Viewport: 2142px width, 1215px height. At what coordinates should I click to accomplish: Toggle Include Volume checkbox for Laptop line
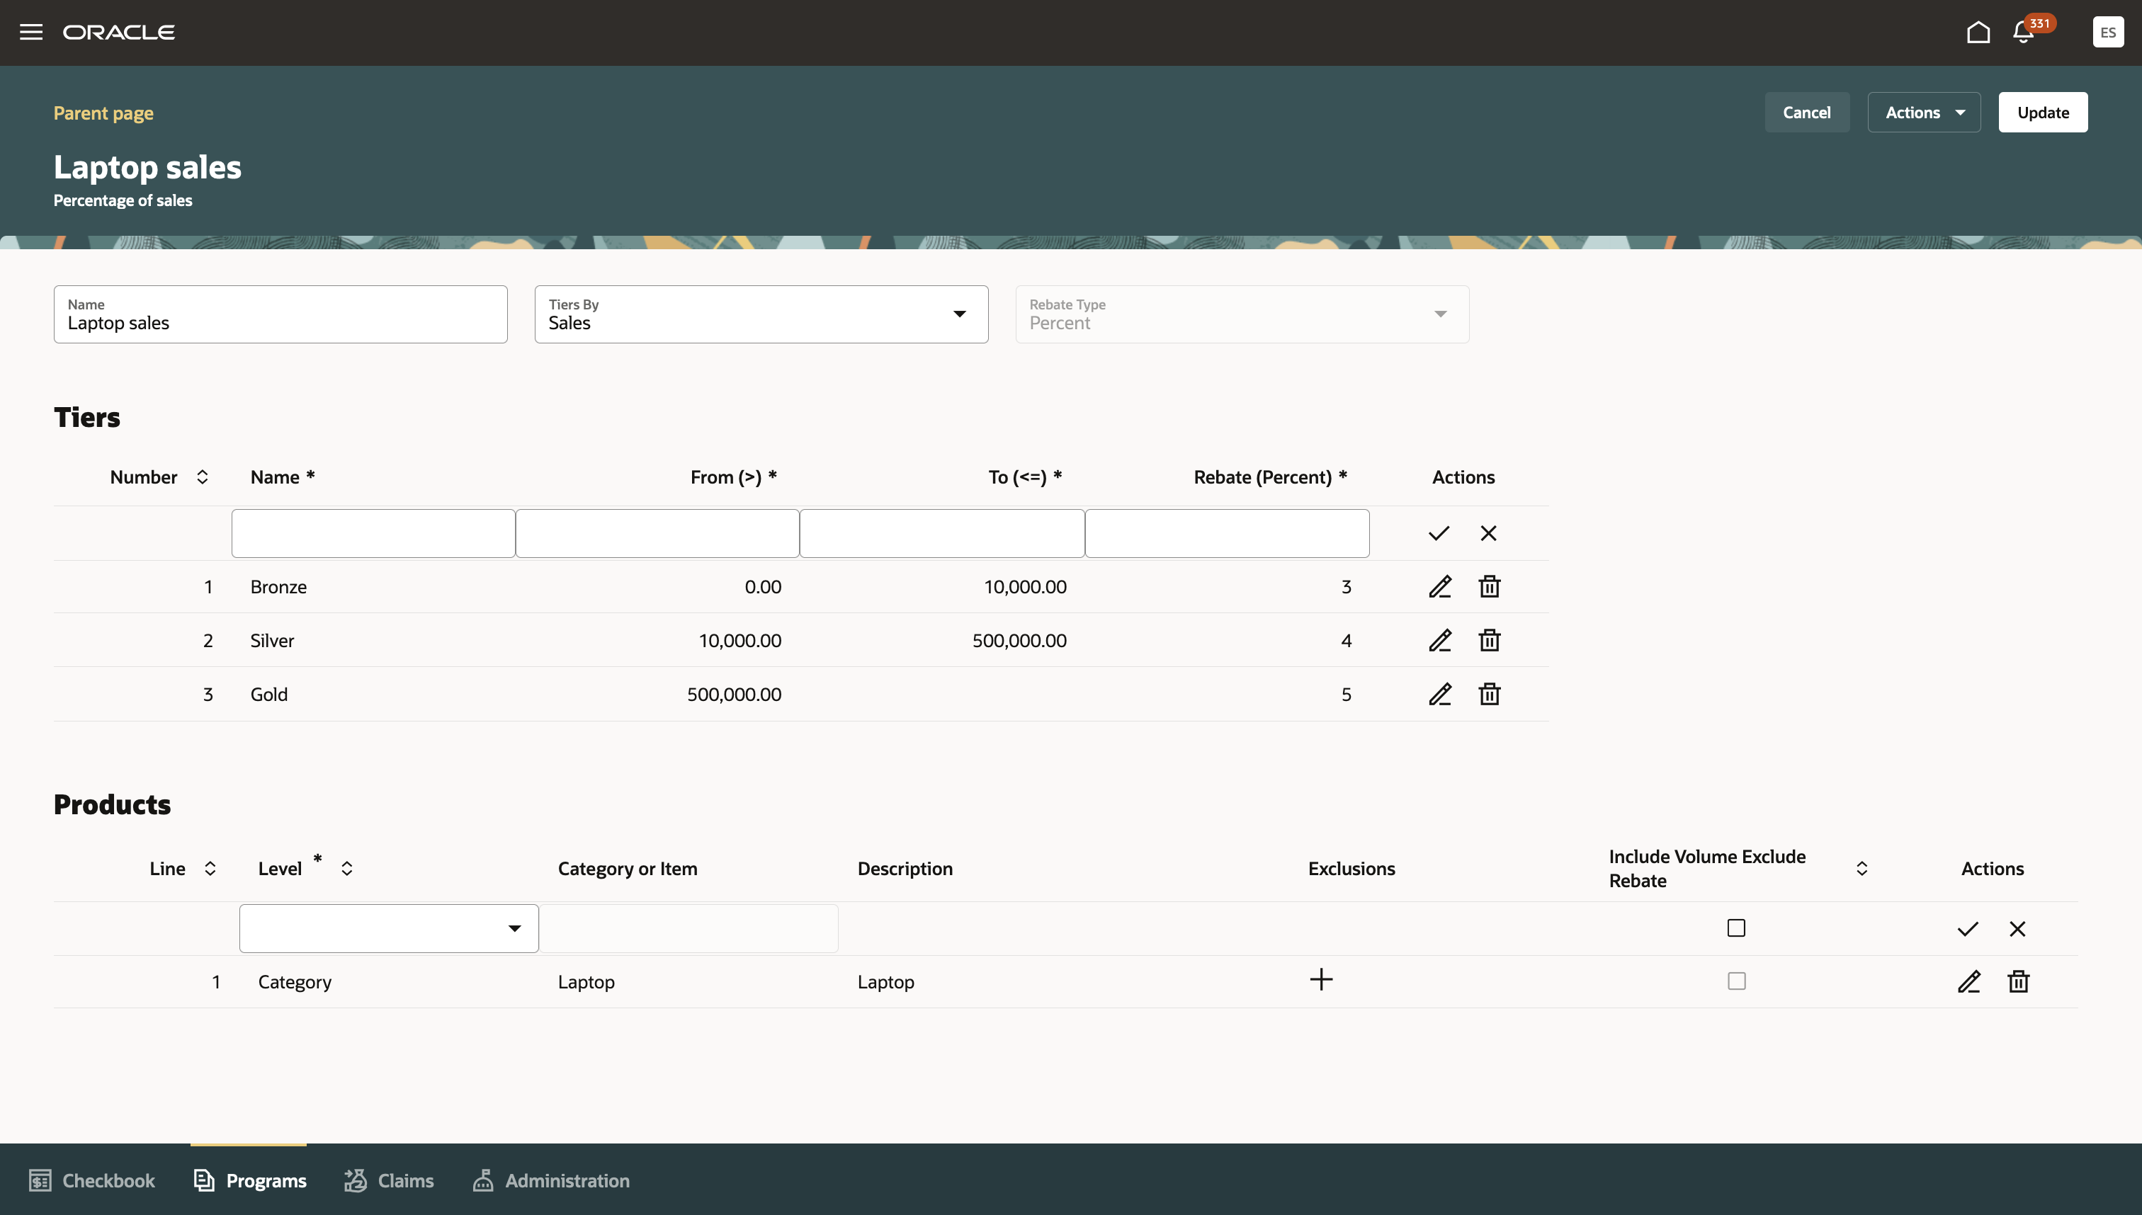(x=1735, y=981)
